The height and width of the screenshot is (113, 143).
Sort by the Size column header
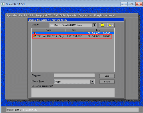(x=74, y=30)
